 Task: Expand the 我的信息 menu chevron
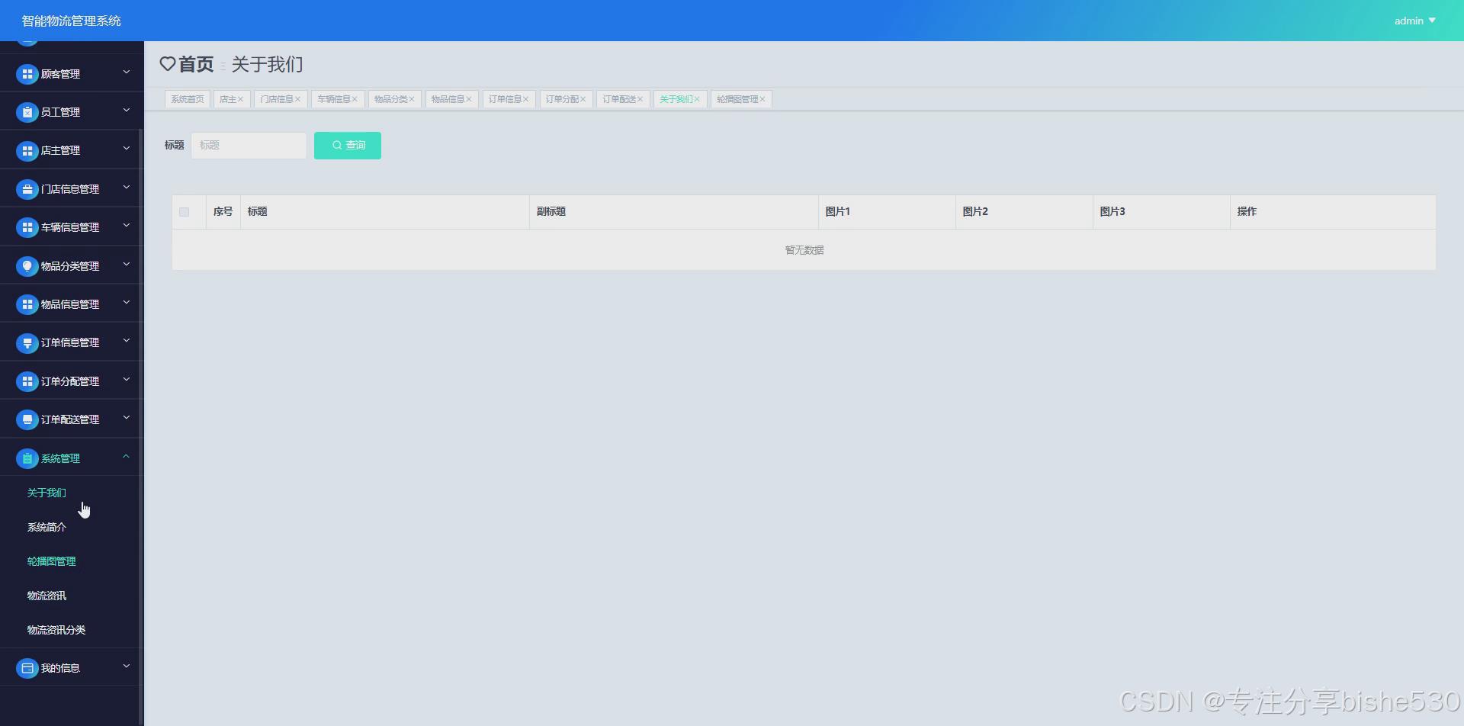127,667
